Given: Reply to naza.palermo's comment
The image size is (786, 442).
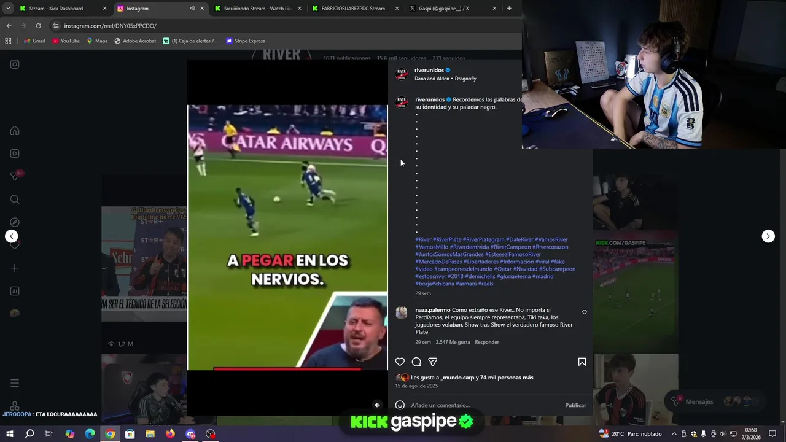Looking at the screenshot, I should point(487,342).
